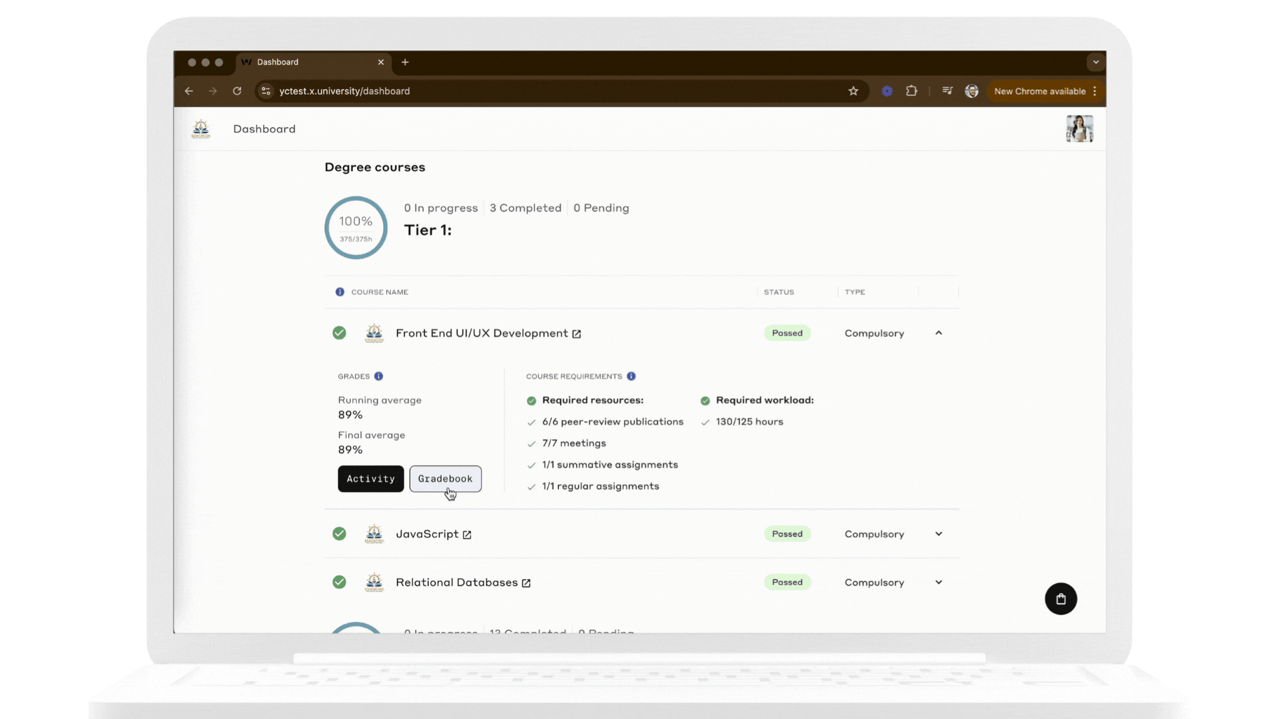Click the Gradebook button
Image resolution: width=1279 pixels, height=719 pixels.
point(445,479)
